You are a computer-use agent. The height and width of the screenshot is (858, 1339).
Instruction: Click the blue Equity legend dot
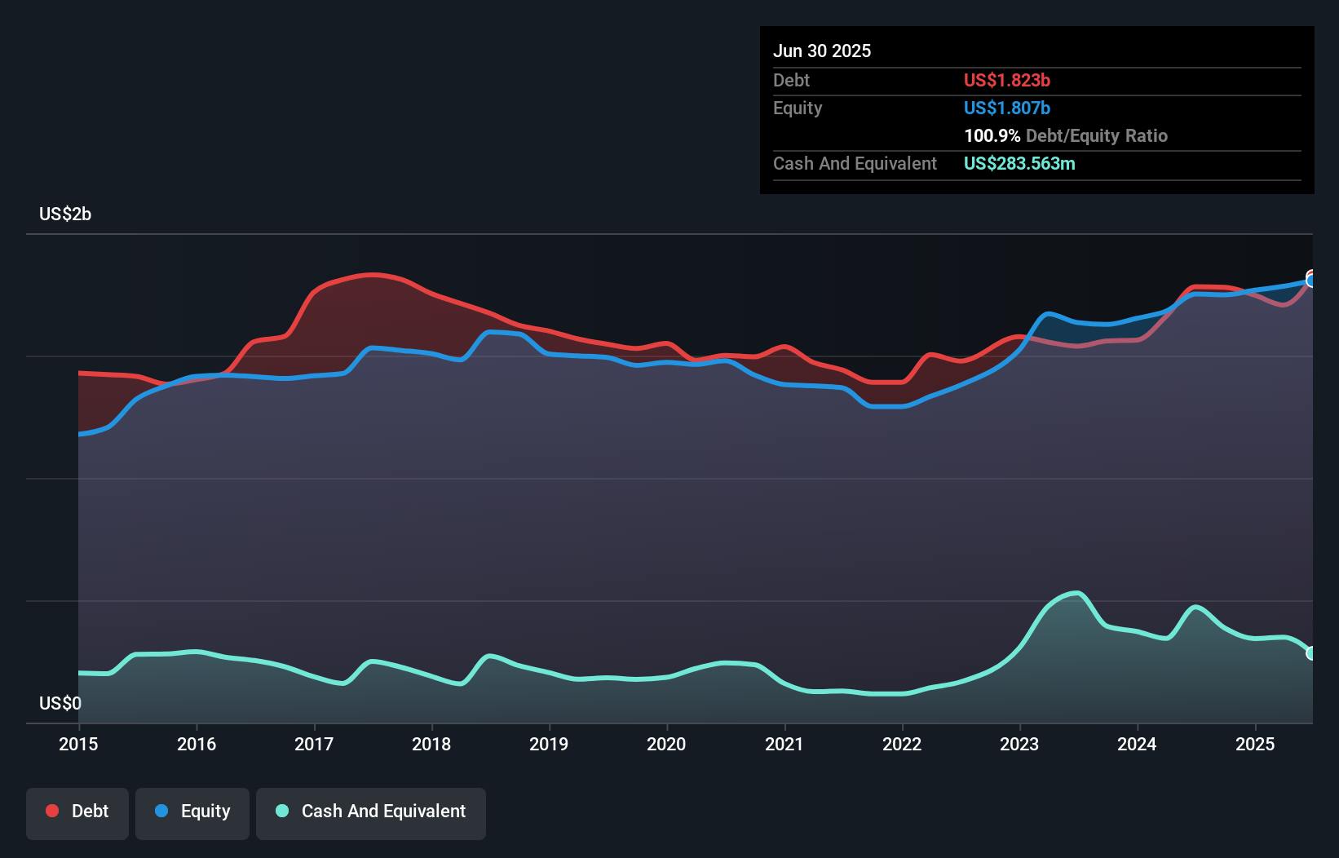[163, 811]
